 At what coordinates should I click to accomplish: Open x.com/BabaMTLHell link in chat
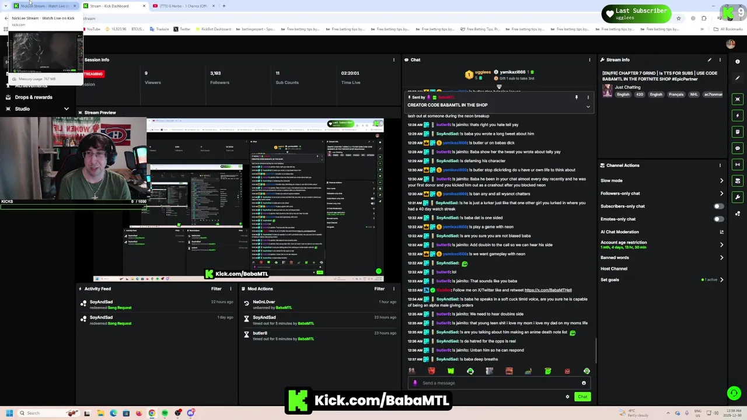coord(548,290)
